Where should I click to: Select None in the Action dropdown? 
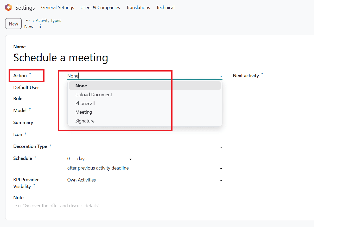[x=145, y=86]
